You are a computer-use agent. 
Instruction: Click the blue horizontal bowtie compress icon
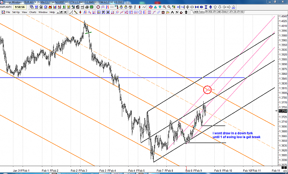pyautogui.click(x=197, y=7)
